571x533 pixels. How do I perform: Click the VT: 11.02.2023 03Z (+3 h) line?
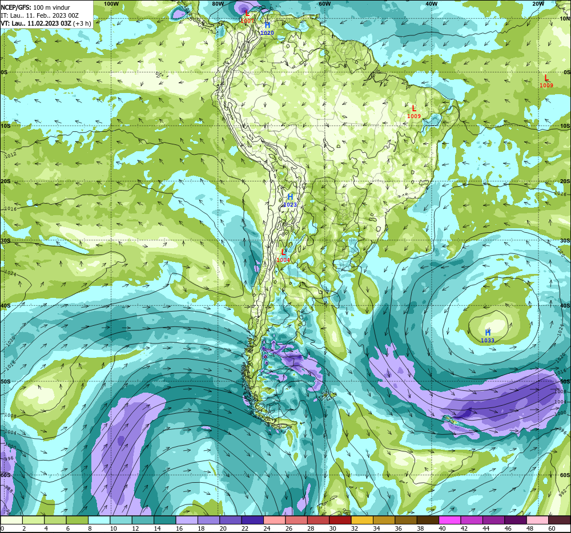coord(46,23)
